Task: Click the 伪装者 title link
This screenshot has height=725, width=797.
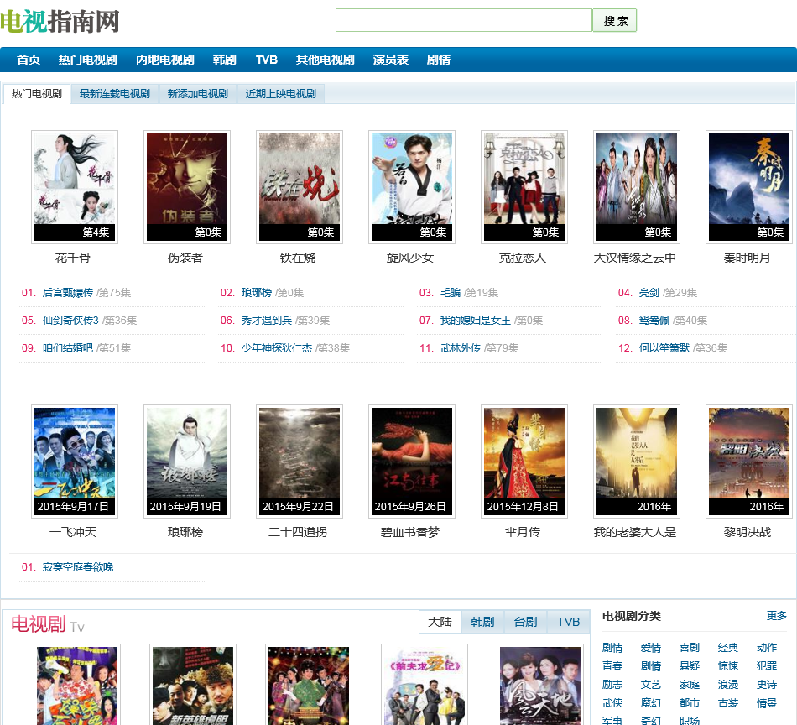Action: tap(185, 258)
